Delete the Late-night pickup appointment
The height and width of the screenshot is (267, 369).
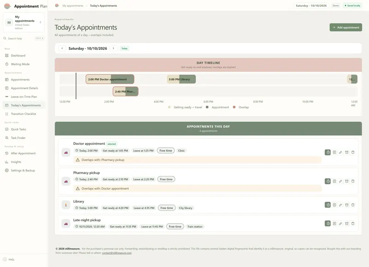click(x=353, y=224)
